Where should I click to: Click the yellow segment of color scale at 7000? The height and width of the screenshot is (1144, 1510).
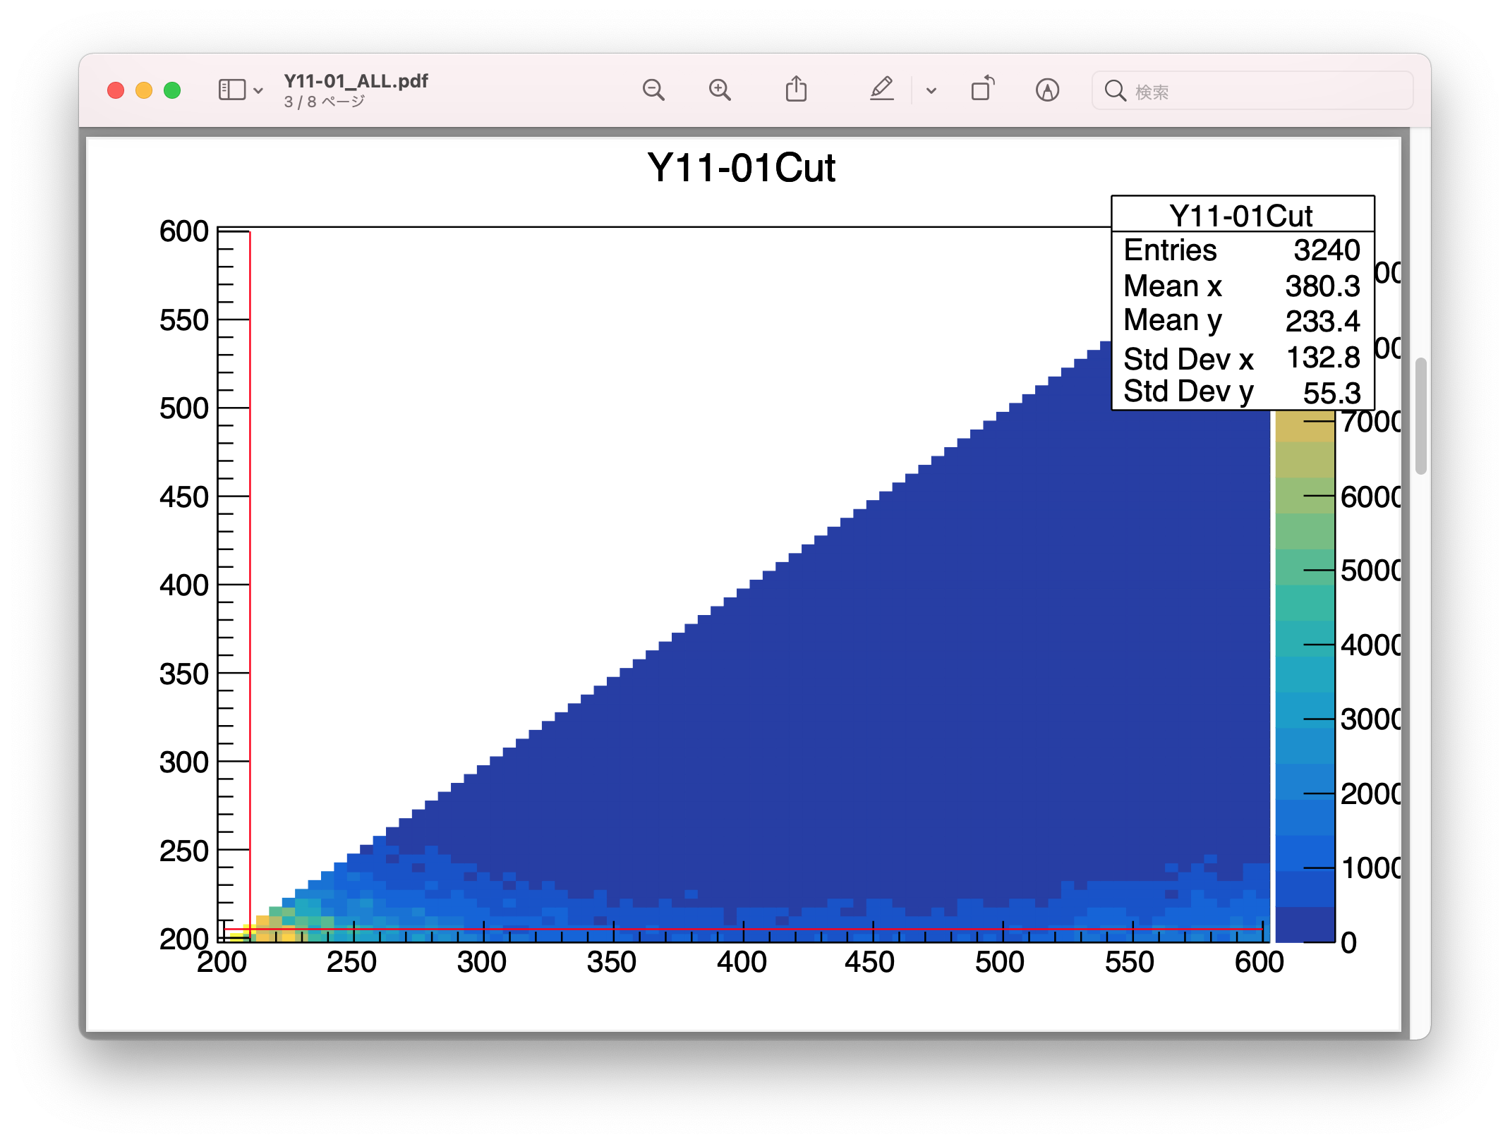coord(1305,425)
